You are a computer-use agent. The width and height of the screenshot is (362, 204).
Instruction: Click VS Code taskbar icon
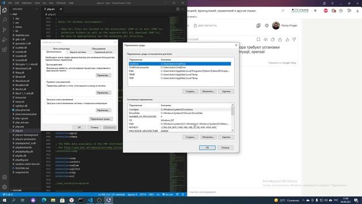[90, 200]
